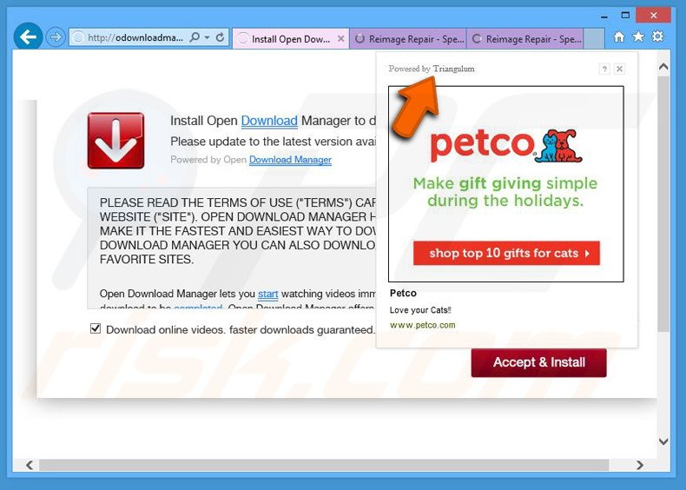
Task: Maximize the browser window
Action: click(625, 16)
